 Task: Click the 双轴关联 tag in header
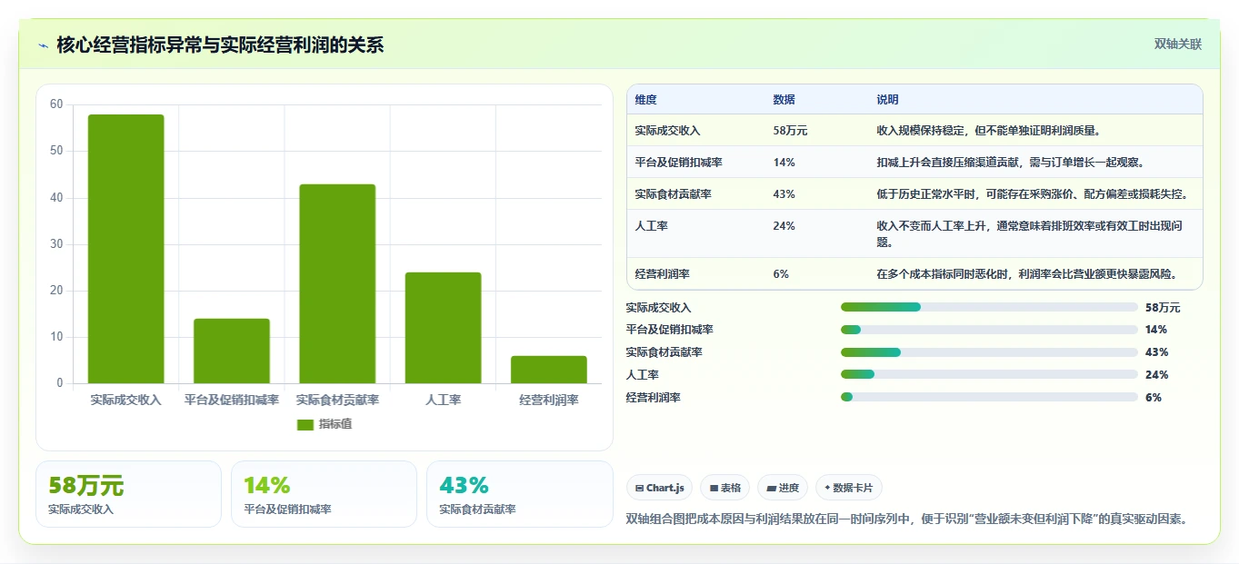point(1178,45)
